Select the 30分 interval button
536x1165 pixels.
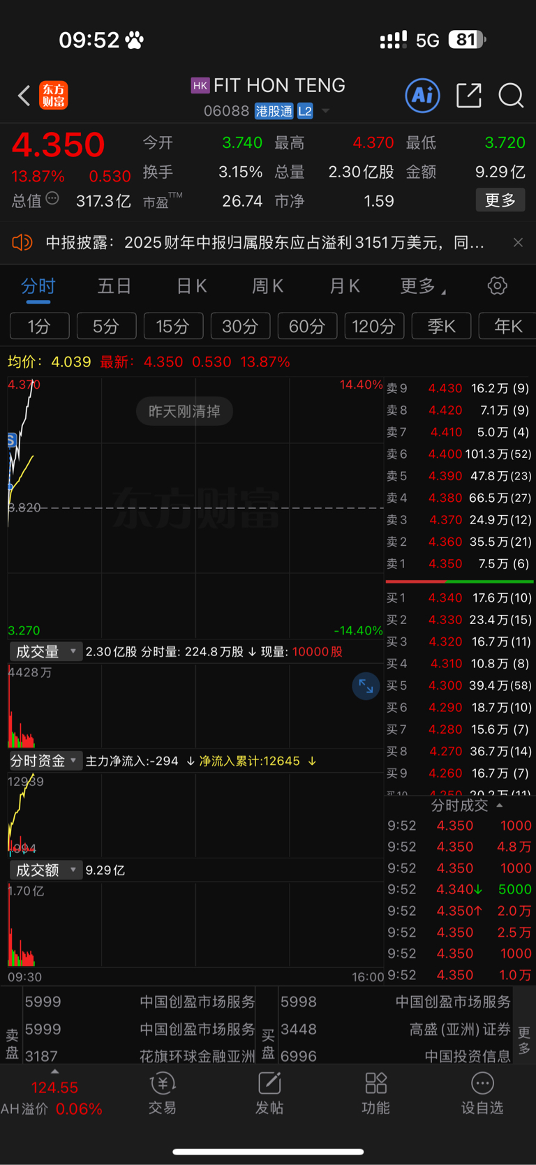[240, 326]
